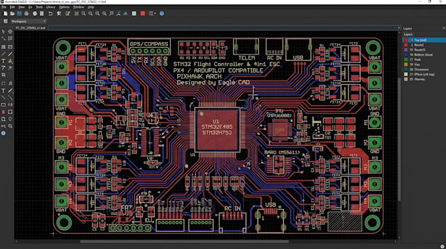
Task: Click the white square icon in the toolbar
Action: click(134, 13)
